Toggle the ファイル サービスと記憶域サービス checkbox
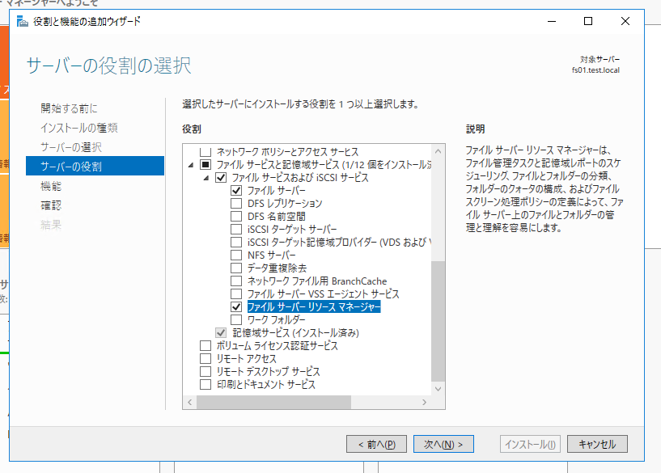661x473 pixels. 206,164
